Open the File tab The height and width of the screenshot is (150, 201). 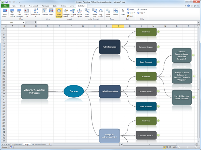click(x=5, y=6)
